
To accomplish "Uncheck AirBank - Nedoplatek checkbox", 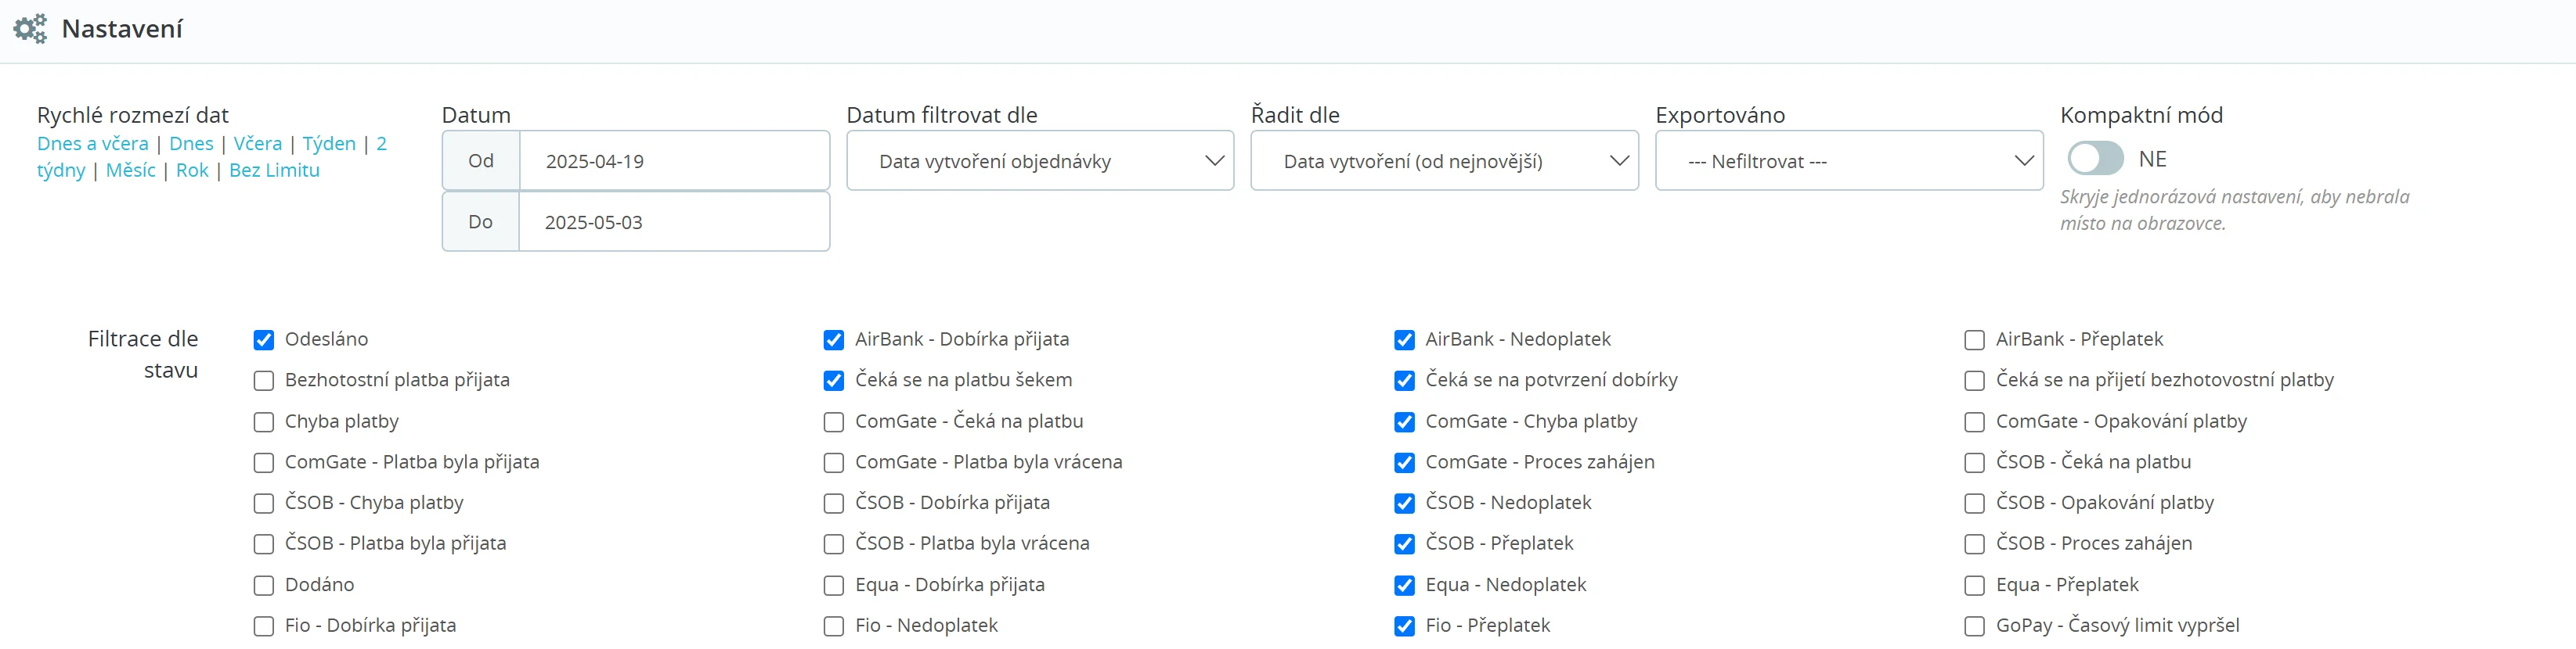I will coord(1404,340).
